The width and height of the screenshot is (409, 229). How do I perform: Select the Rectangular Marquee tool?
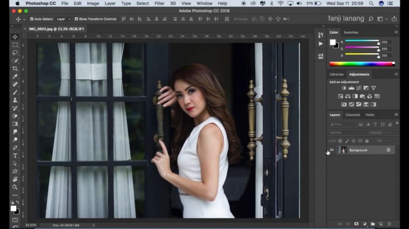15,45
